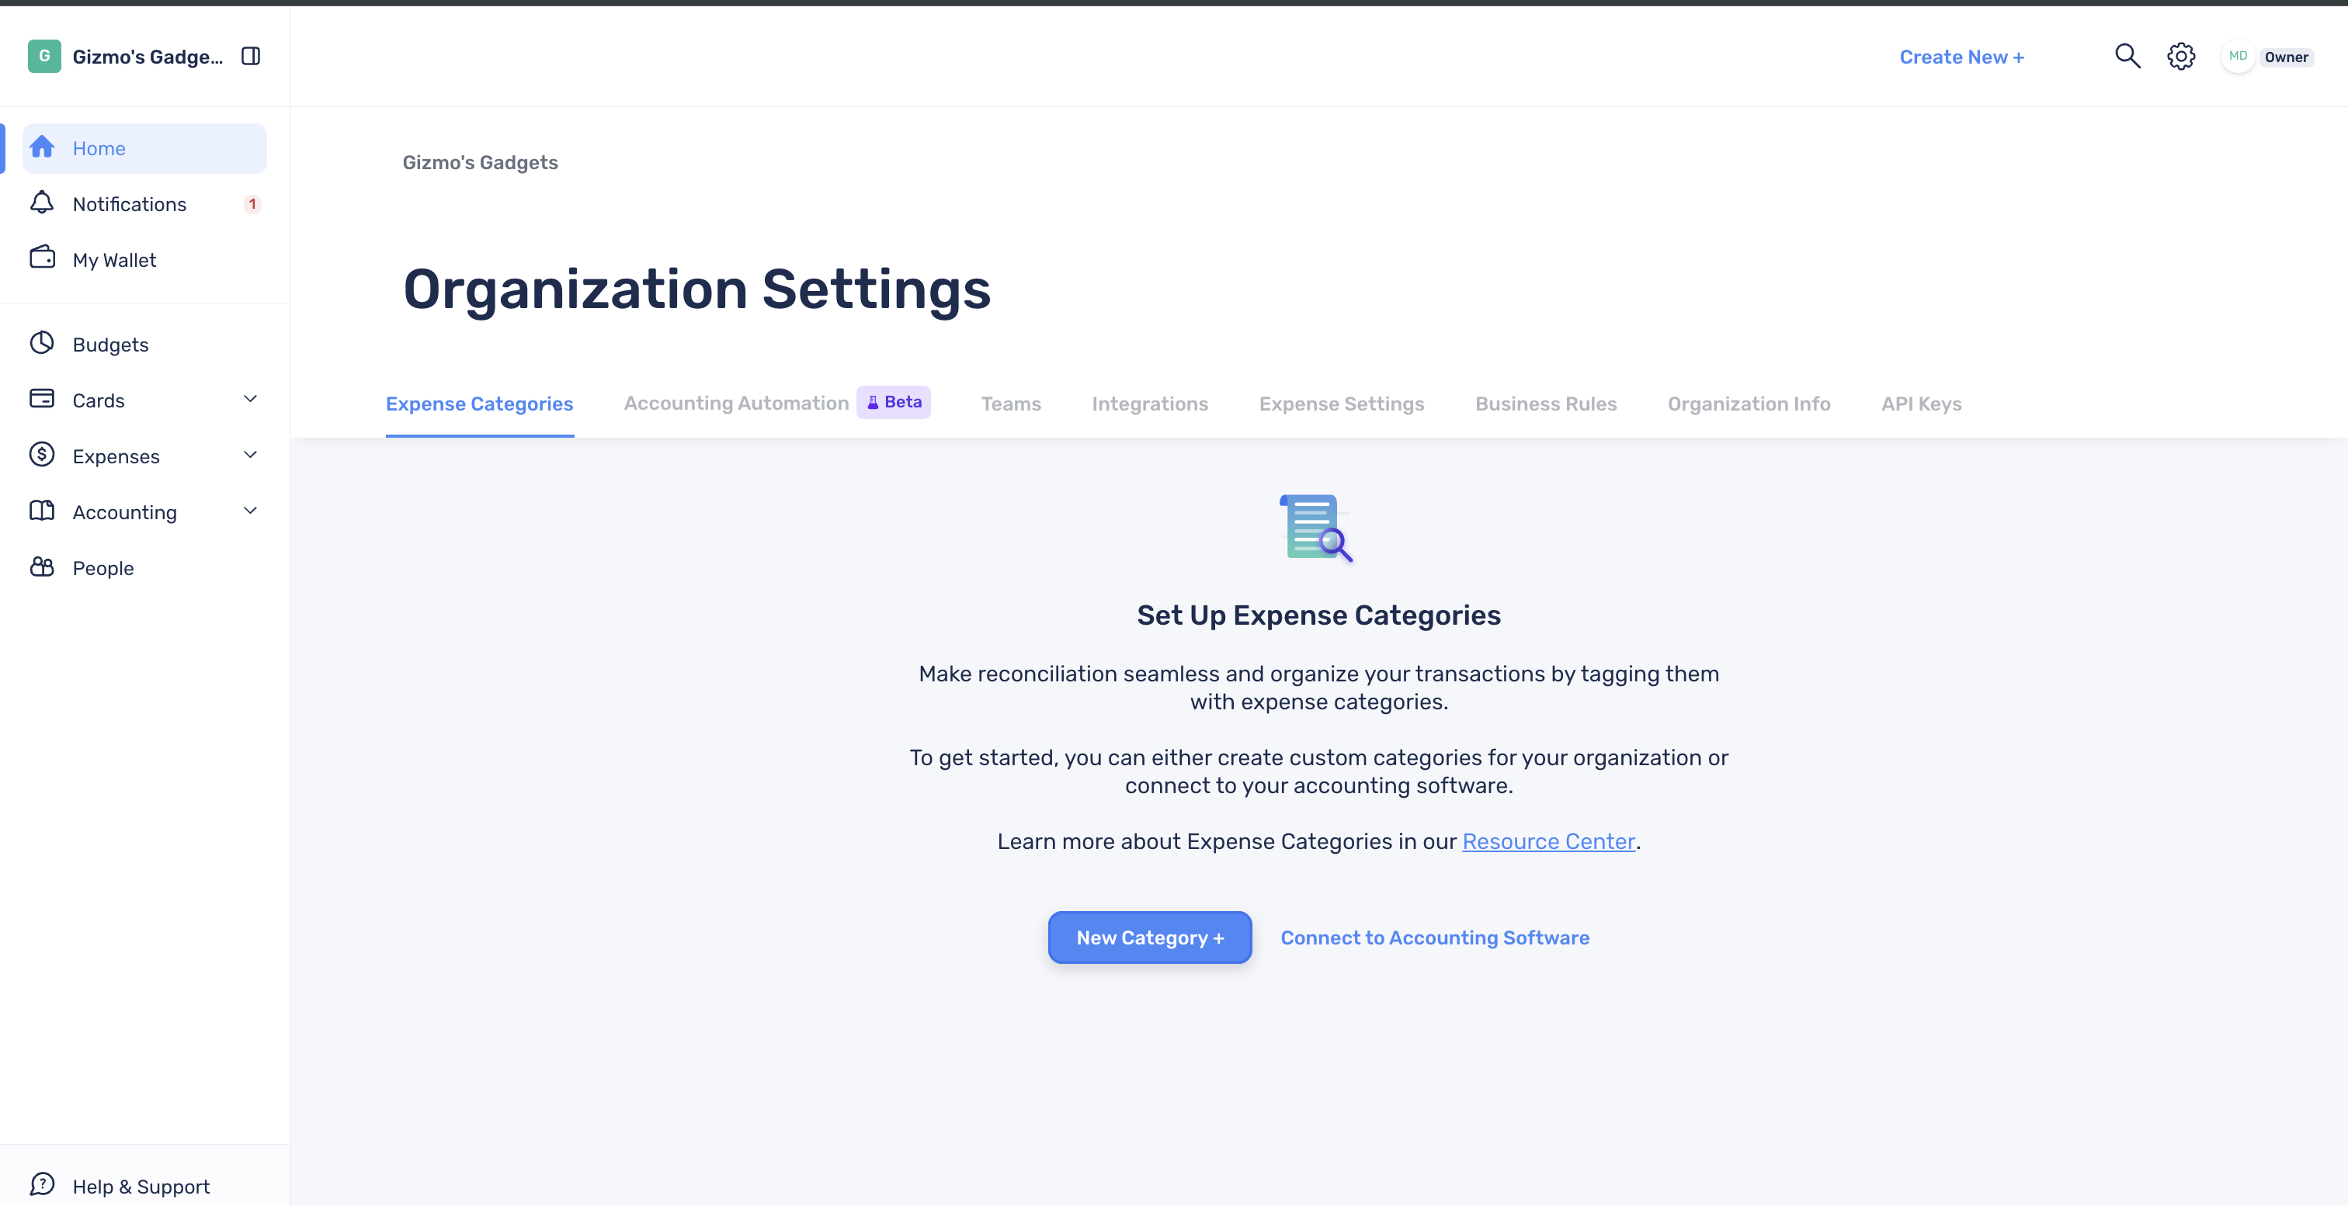Open Help & Support
2348x1206 pixels.
point(145,1186)
